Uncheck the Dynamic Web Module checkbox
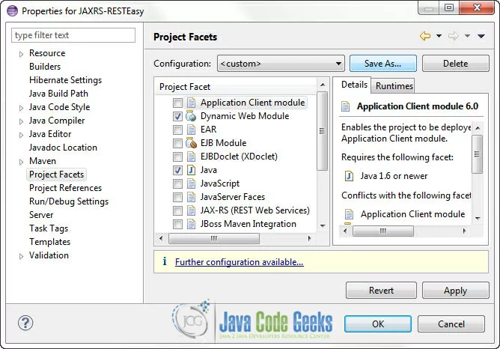 pyautogui.click(x=177, y=116)
